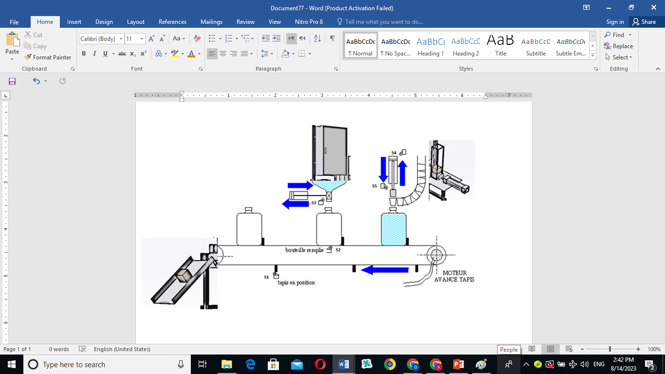The image size is (665, 374).
Task: Toggle Show/Hide paragraph marks
Action: tap(332, 38)
